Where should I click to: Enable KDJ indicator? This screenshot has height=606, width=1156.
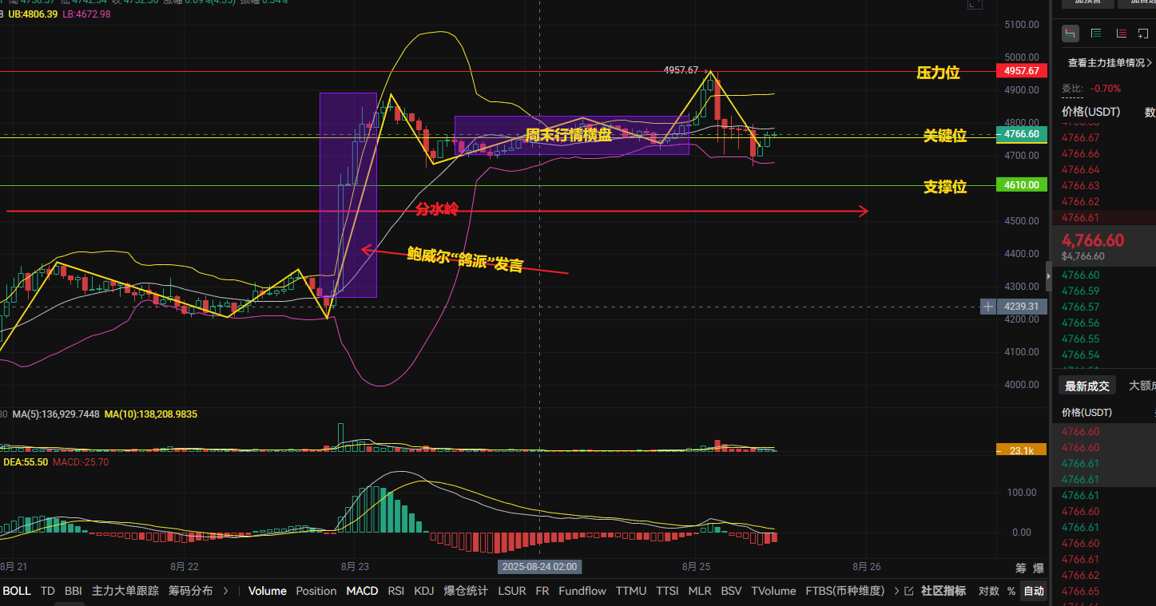tap(423, 591)
